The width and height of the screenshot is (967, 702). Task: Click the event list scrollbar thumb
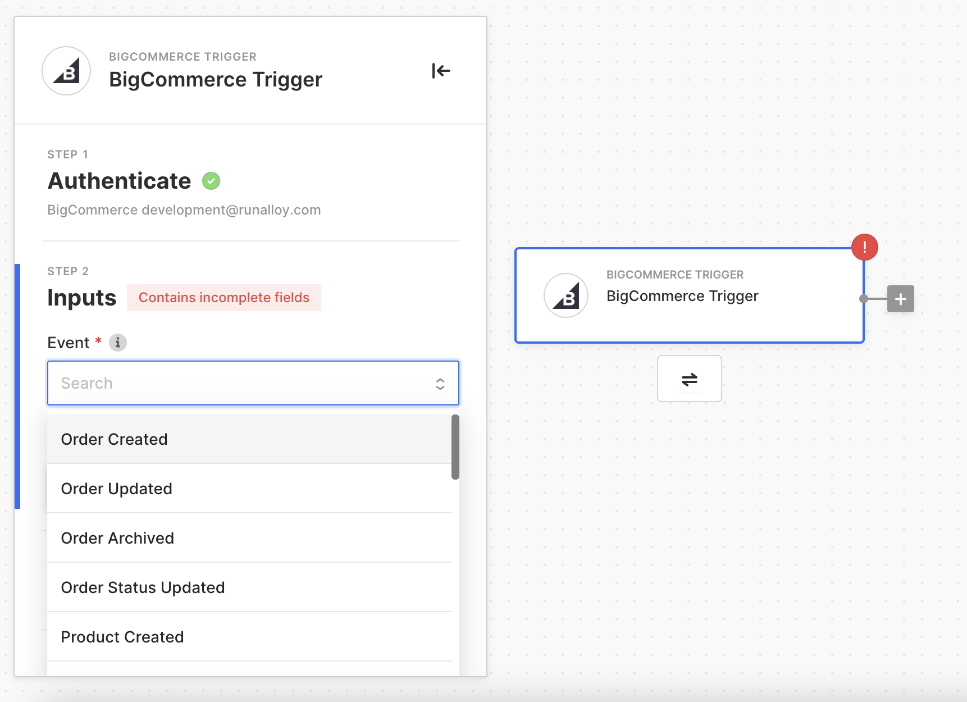pos(455,447)
